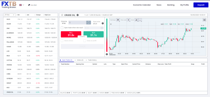210x97 pixels.
Task: Switch to the Trade History tab
Action: [x=92, y=60]
